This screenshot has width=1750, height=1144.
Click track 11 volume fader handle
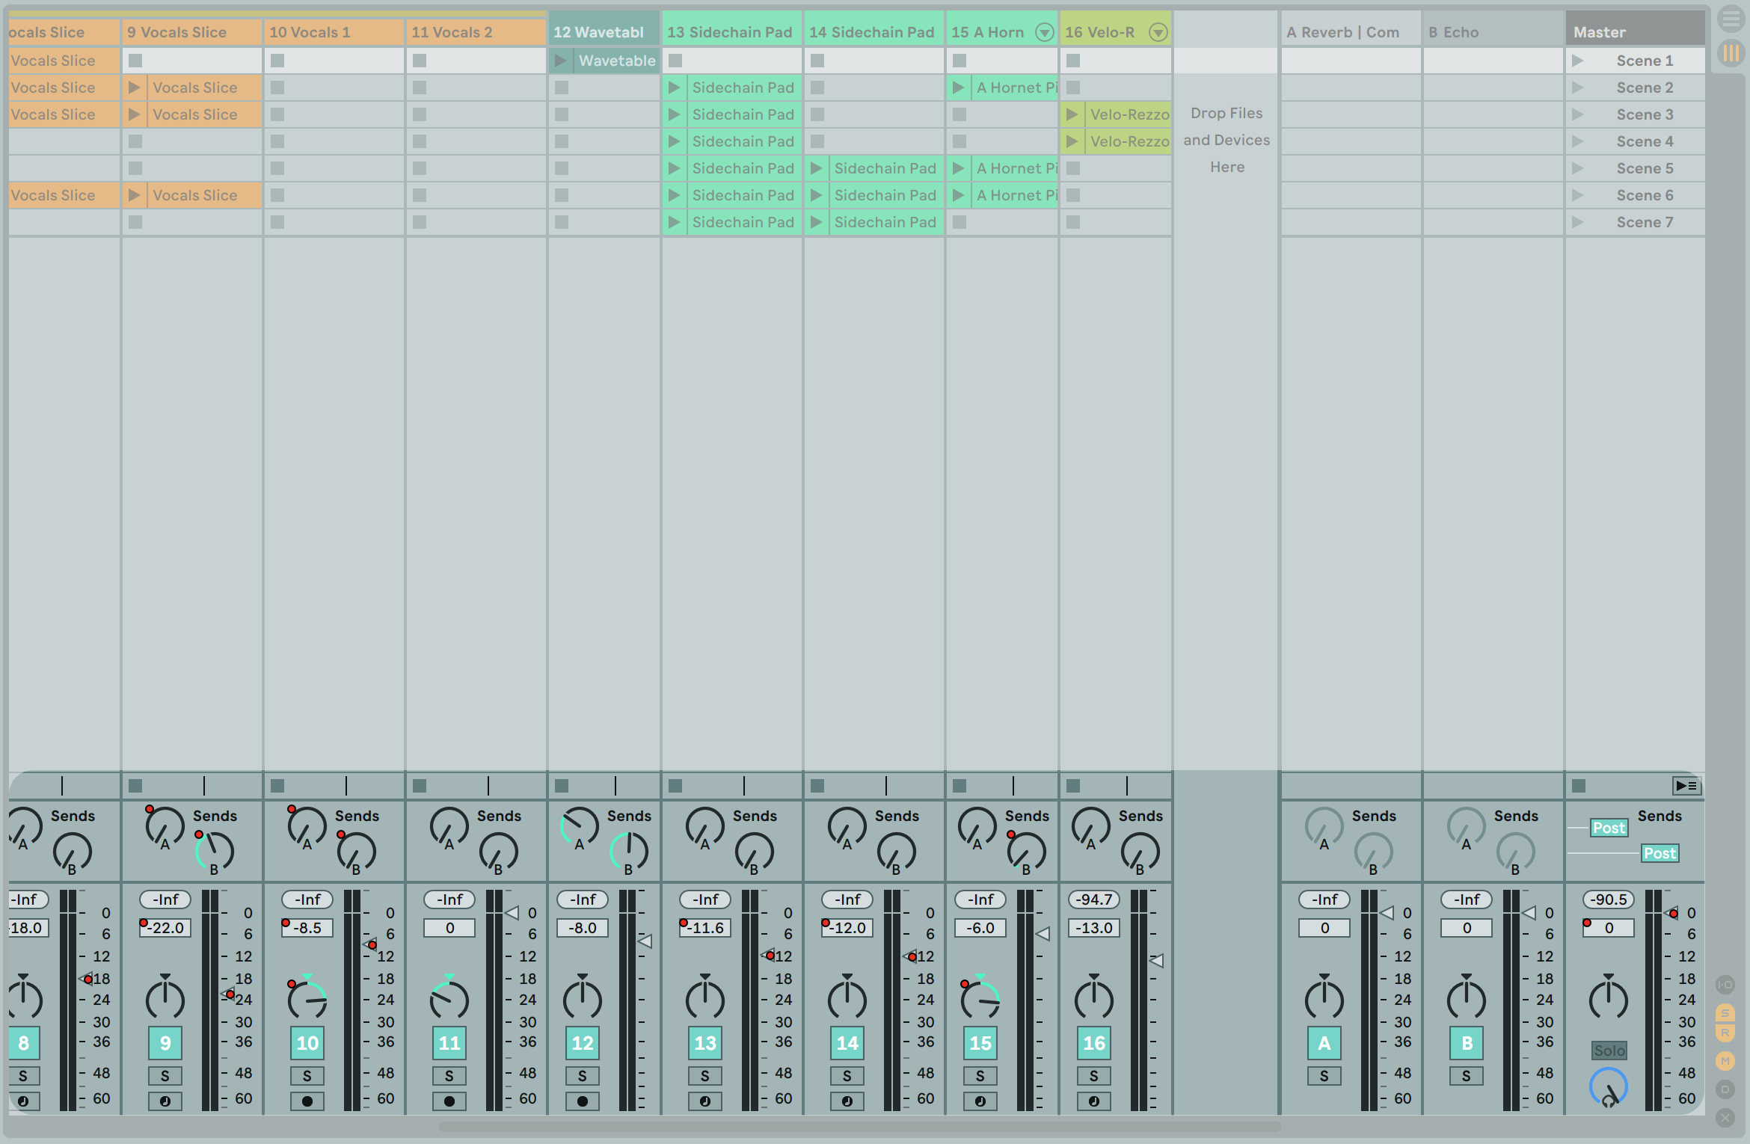coord(512,913)
